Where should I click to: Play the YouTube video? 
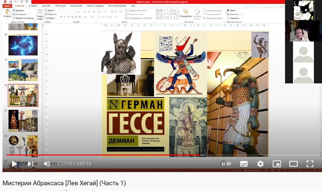[x=14, y=164]
